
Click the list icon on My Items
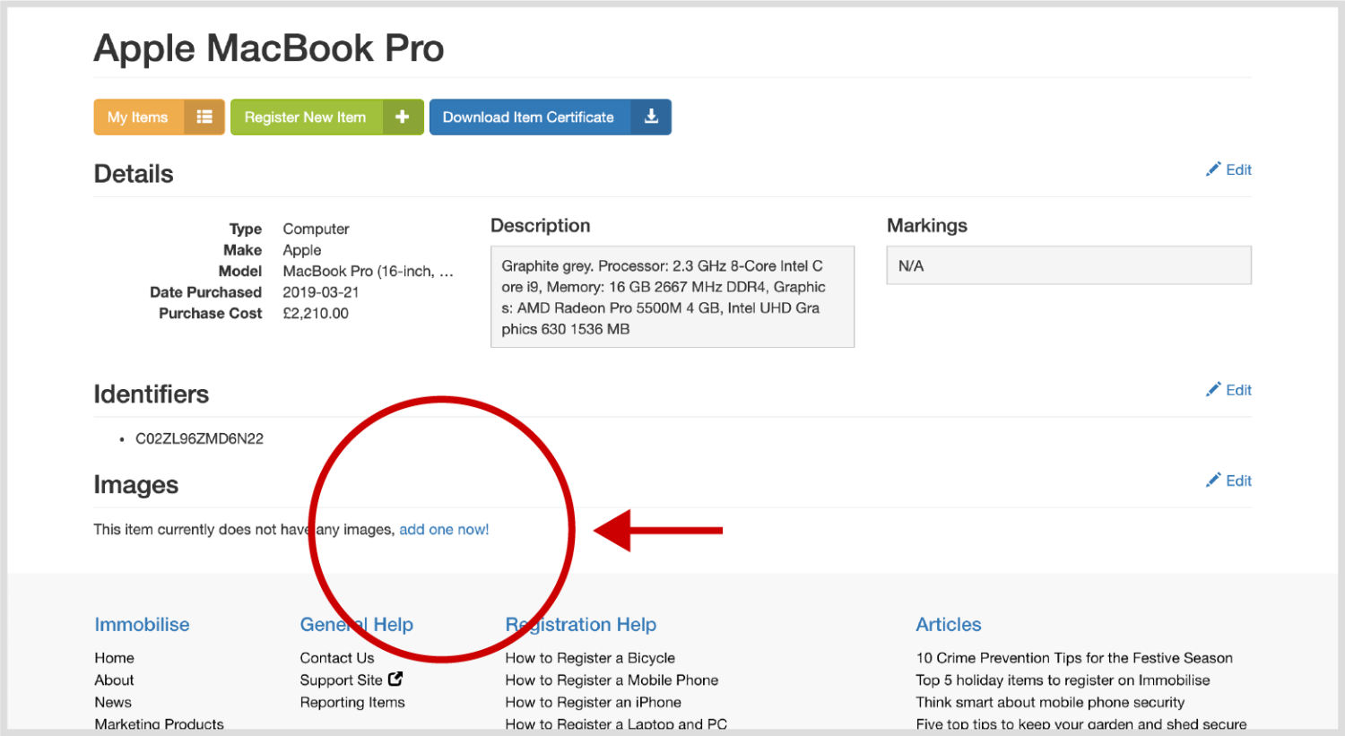204,117
